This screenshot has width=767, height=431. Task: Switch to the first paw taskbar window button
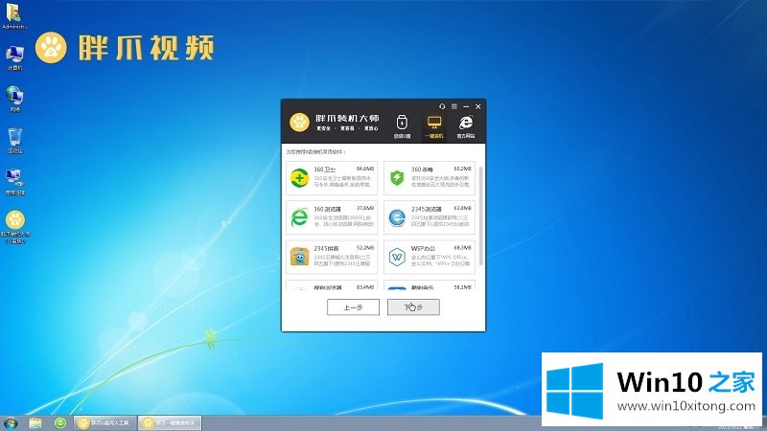tap(105, 422)
